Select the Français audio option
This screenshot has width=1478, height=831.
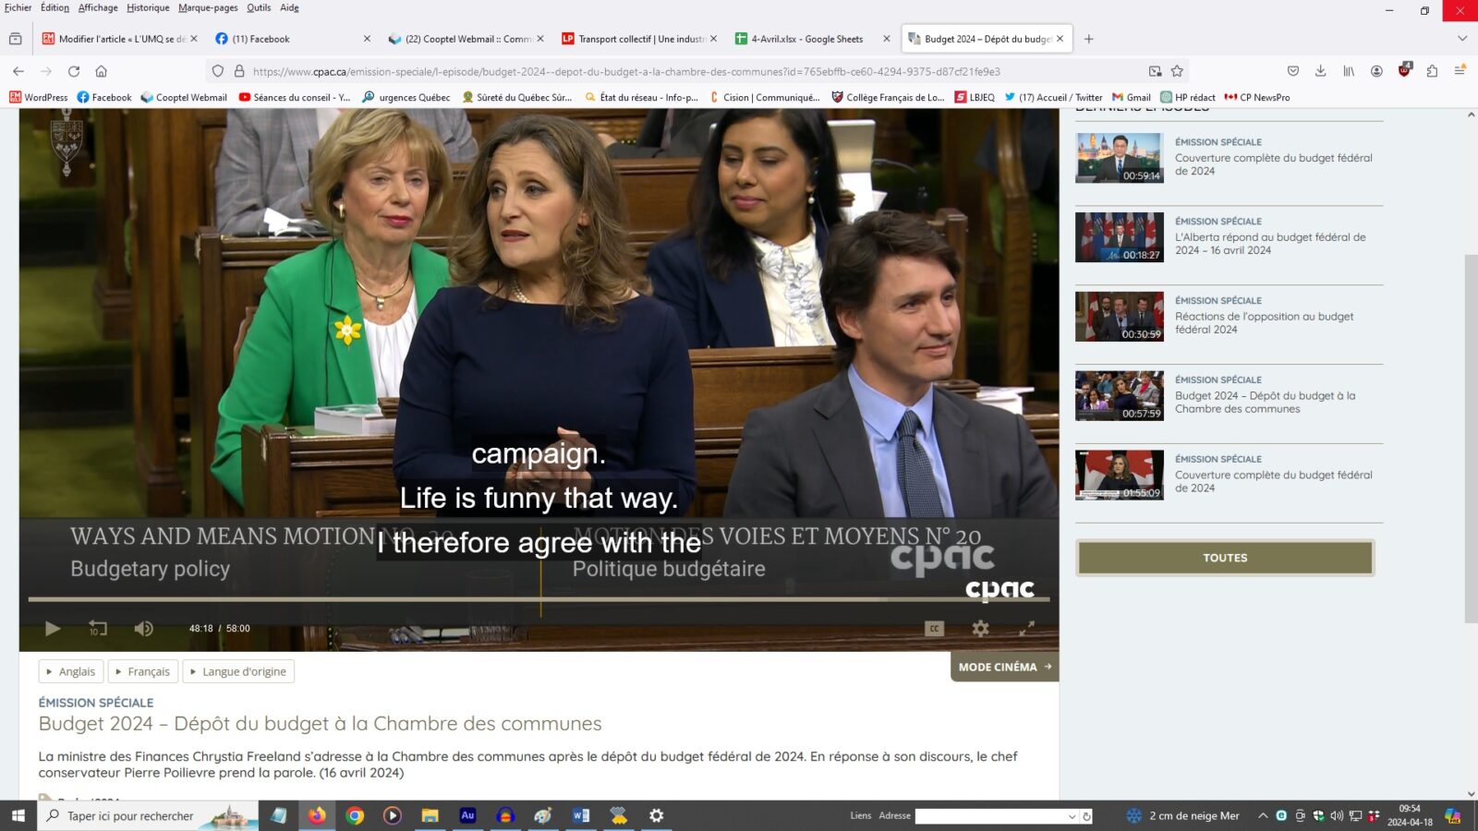(x=142, y=671)
